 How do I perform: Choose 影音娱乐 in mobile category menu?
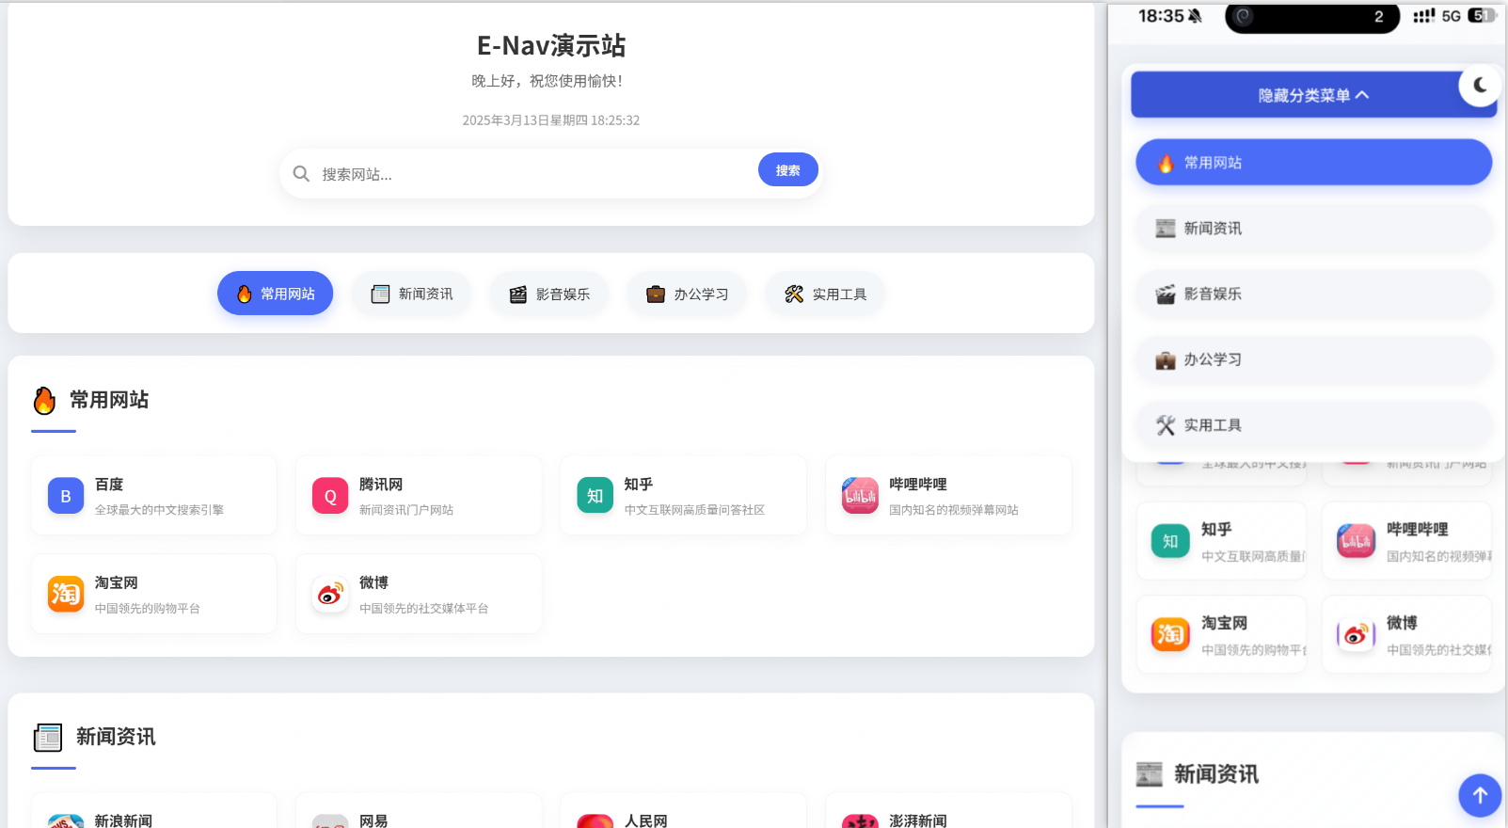tap(1313, 294)
